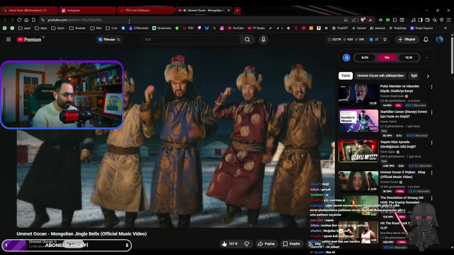Open the yayın bookmarks folder
Screen dimensions: 454x255
point(24,28)
